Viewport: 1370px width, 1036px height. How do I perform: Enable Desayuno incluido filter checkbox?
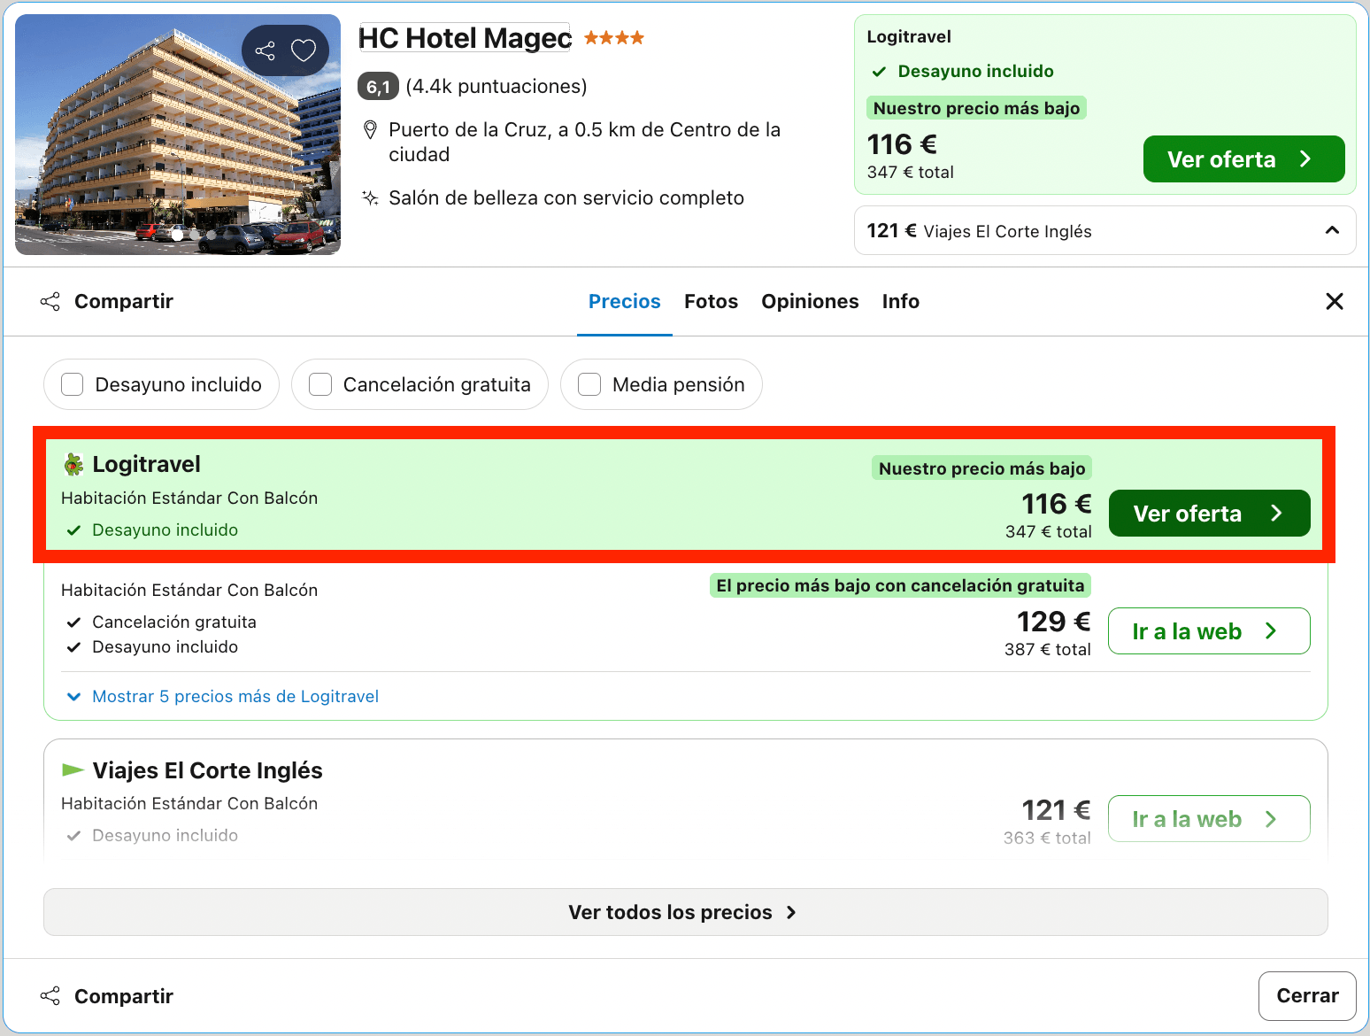tap(73, 384)
